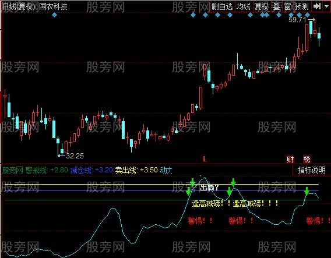Viewport: 331px width, 258px height.
Task: Click the red L marker below the chart
Action: 205,159
